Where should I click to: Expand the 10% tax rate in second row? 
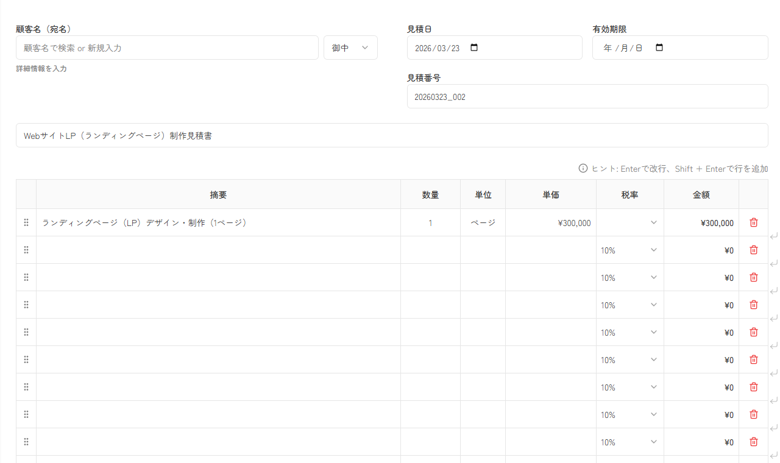(629, 250)
